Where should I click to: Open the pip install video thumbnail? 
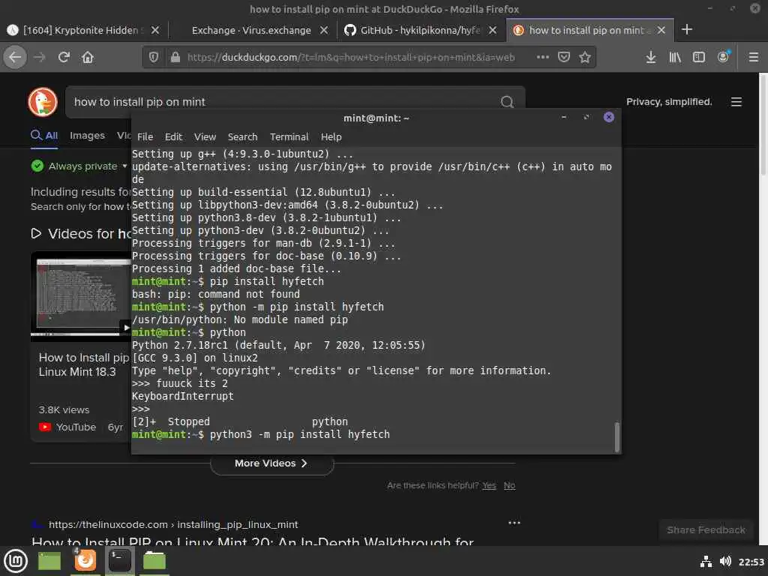[81, 296]
